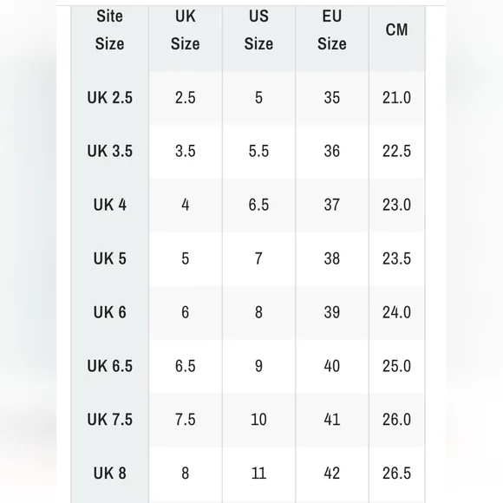
Task: Click the 24.0 CM value cell
Action: 397,312
